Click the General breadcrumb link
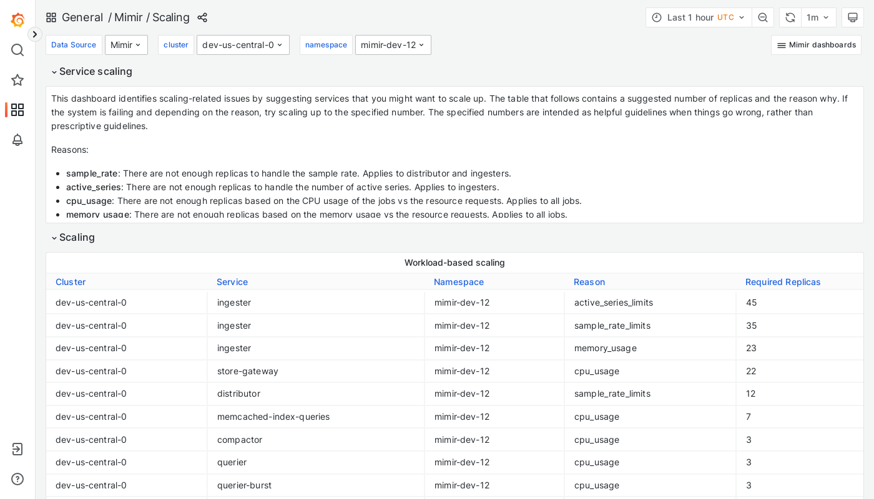 [82, 17]
